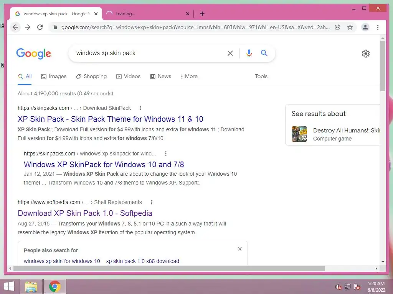Open File Explorer from taskbar
This screenshot has width=393, height=294.
31,286
